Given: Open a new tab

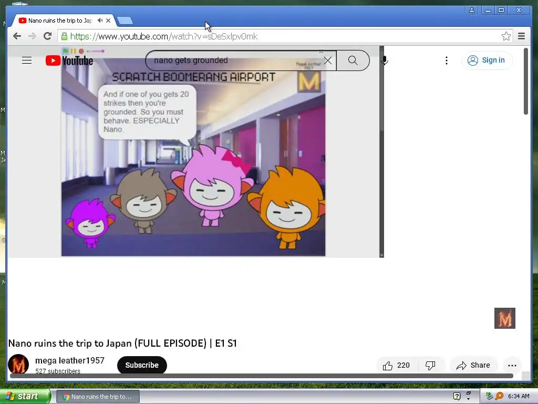Looking at the screenshot, I should pyautogui.click(x=125, y=21).
